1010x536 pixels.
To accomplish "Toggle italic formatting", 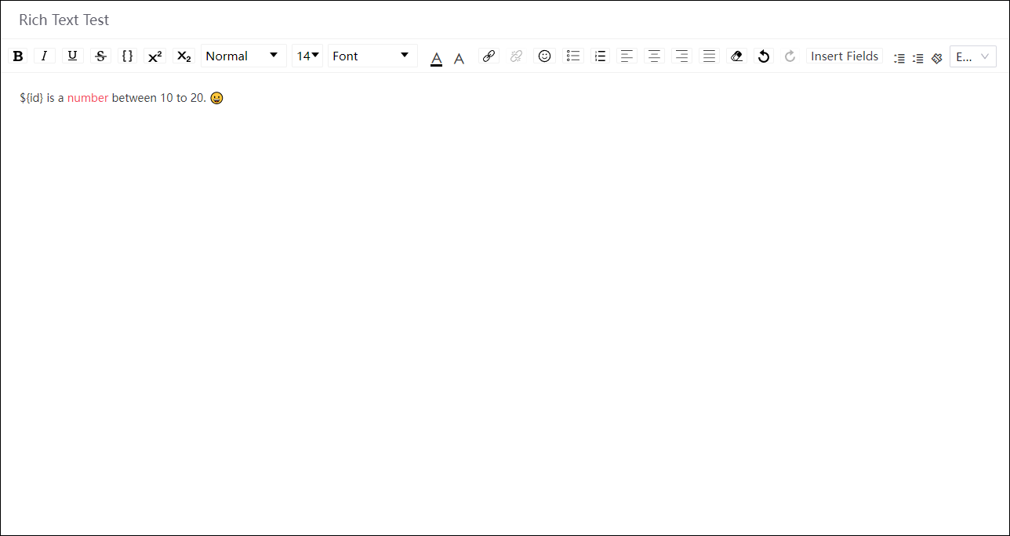I will [45, 56].
